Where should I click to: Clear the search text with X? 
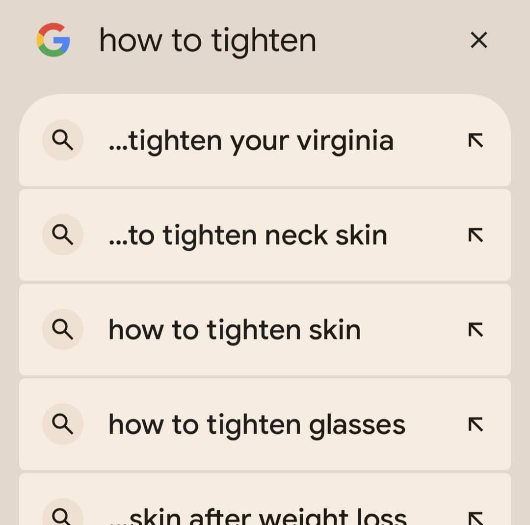point(478,40)
